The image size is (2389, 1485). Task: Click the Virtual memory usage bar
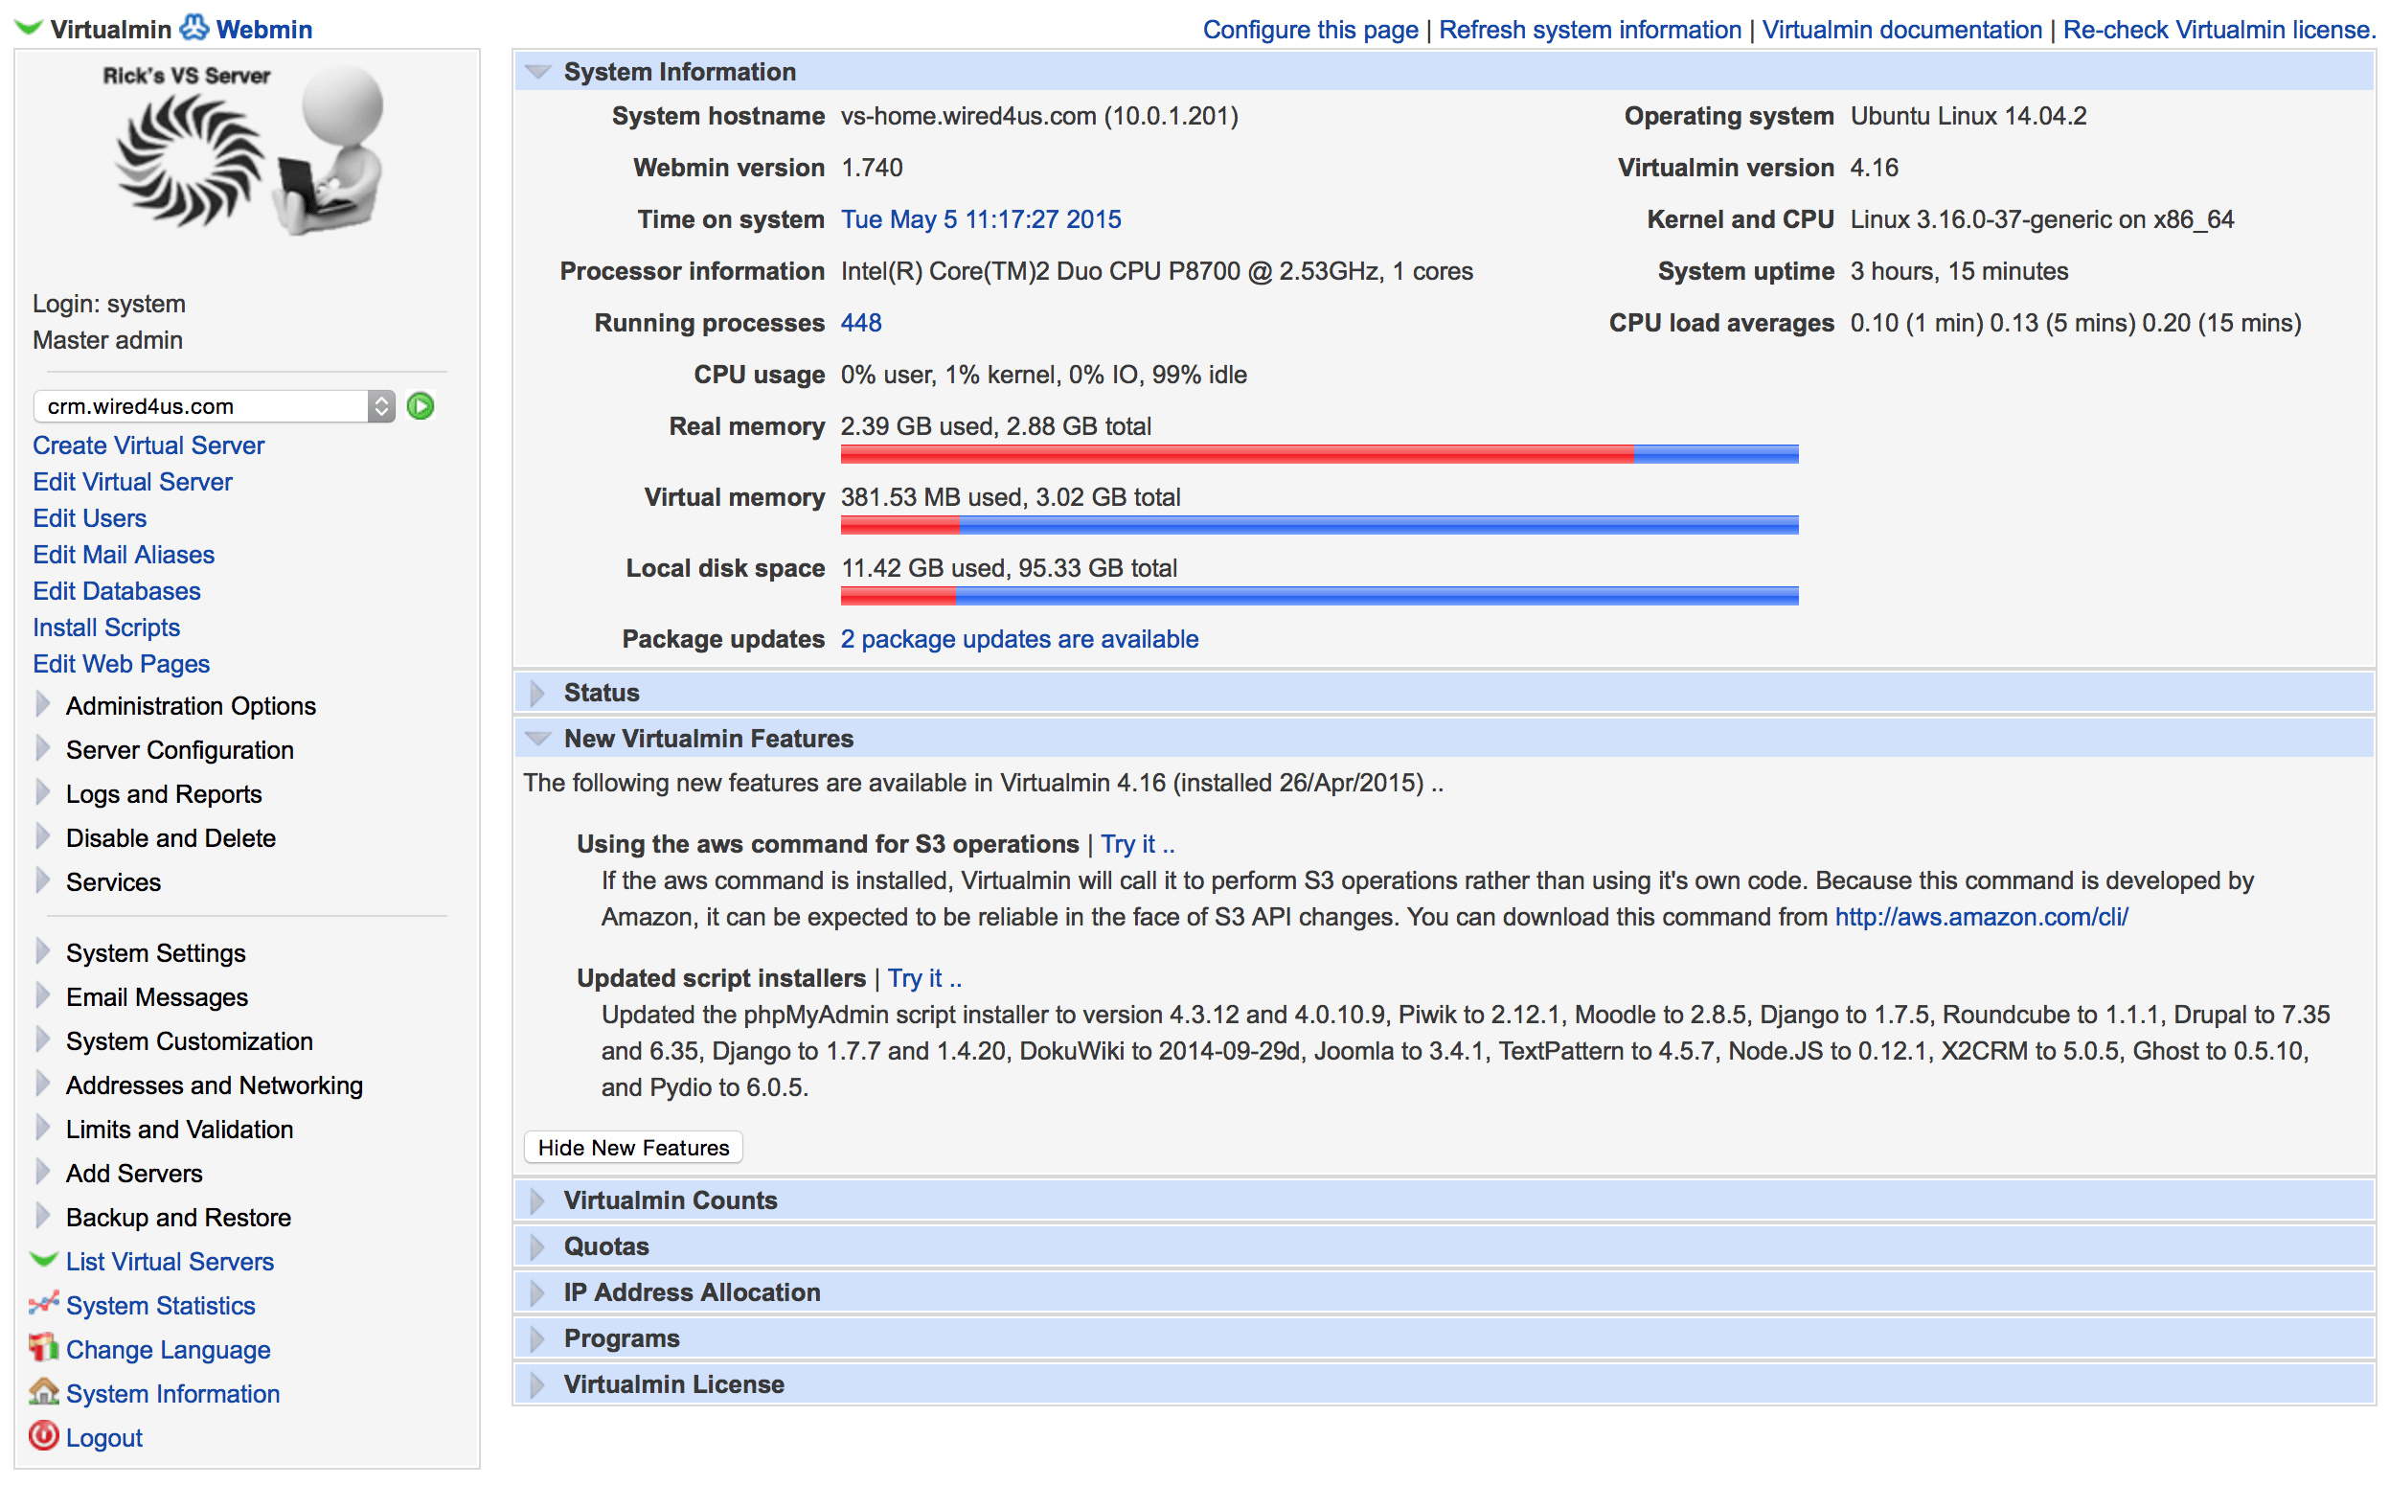pos(1320,524)
